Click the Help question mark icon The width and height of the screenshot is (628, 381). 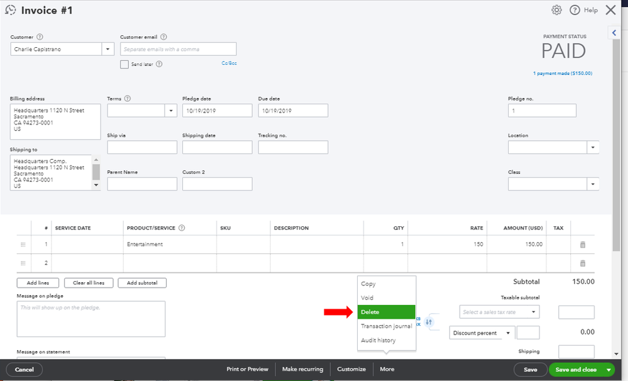click(575, 10)
